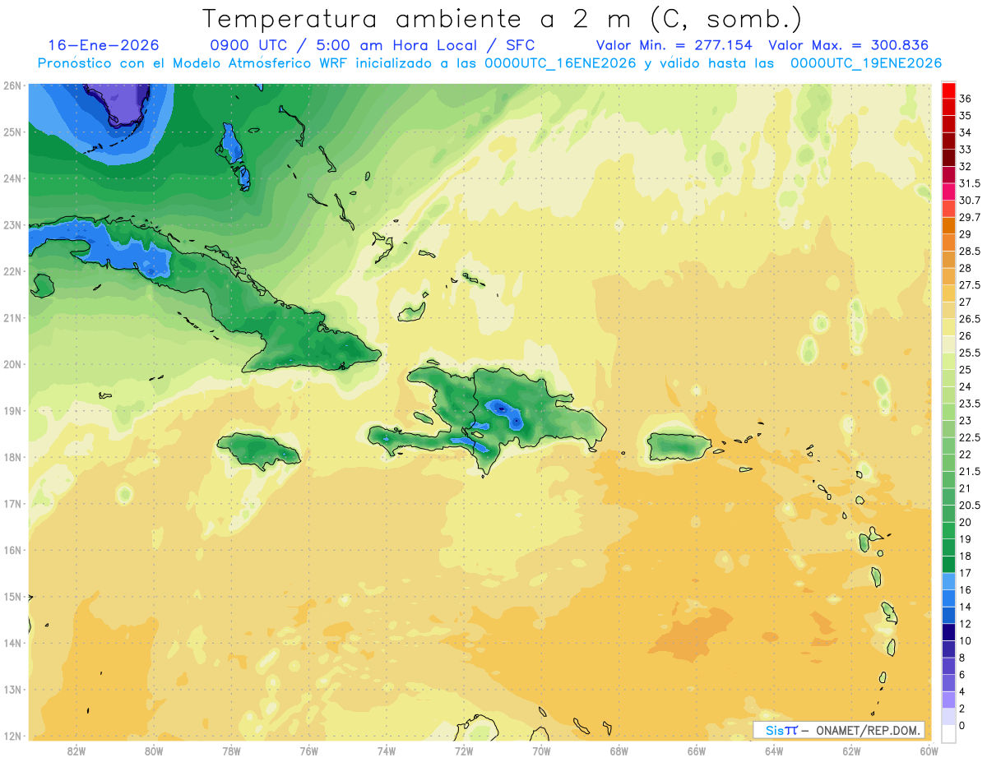The width and height of the screenshot is (987, 762).
Task: Click the 'Pronóstico con el Modelo Atmosférico WRF' line
Action: pos(490,63)
